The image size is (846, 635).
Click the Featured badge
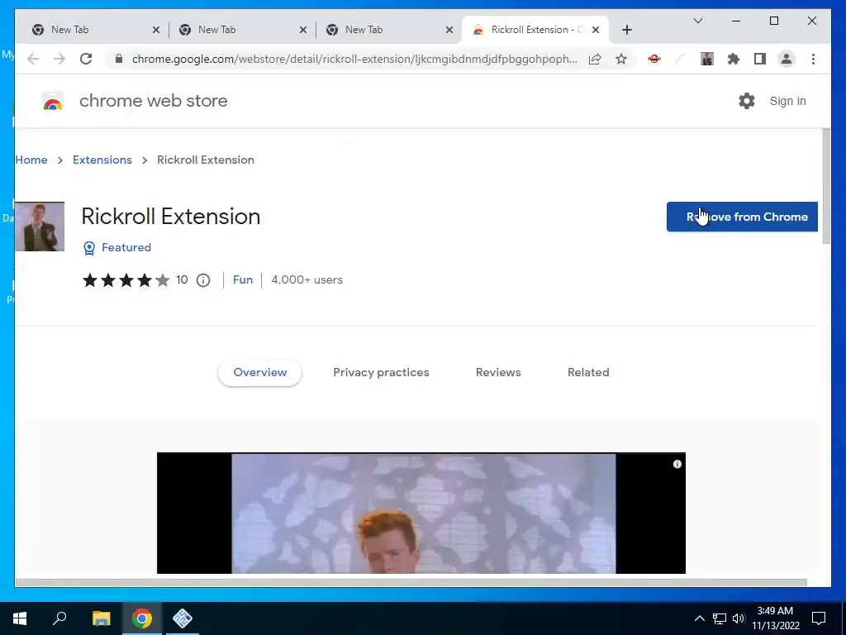pos(117,247)
